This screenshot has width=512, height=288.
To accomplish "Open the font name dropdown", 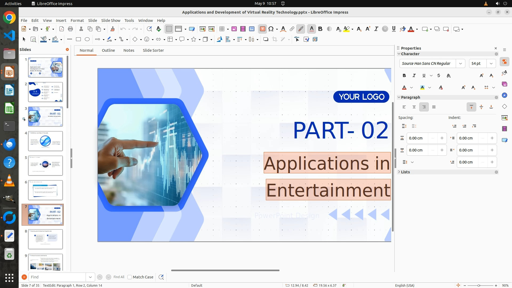I will click(x=461, y=63).
